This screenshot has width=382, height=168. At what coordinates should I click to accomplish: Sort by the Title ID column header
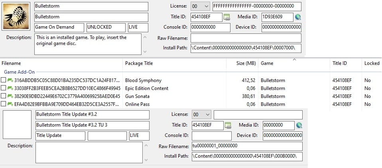pos(346,63)
